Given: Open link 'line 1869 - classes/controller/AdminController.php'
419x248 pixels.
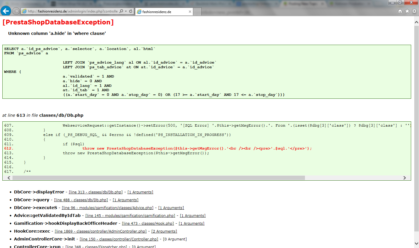Looking at the screenshot, I should [101, 231].
